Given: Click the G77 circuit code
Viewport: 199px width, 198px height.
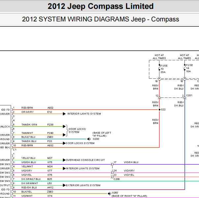Looking at the screenshot, I should coord(50,171).
